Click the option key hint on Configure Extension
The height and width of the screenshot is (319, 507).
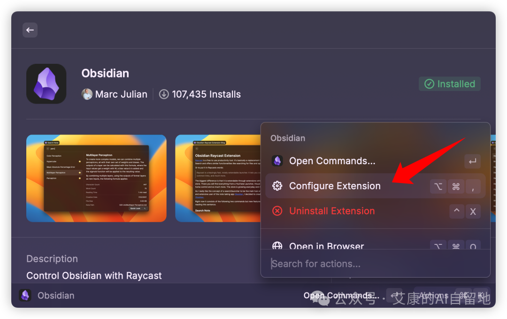438,187
